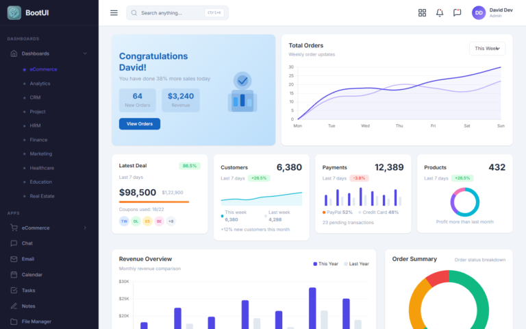Click the BE coupon avatar
Image resolution: width=526 pixels, height=329 pixels.
click(159, 221)
